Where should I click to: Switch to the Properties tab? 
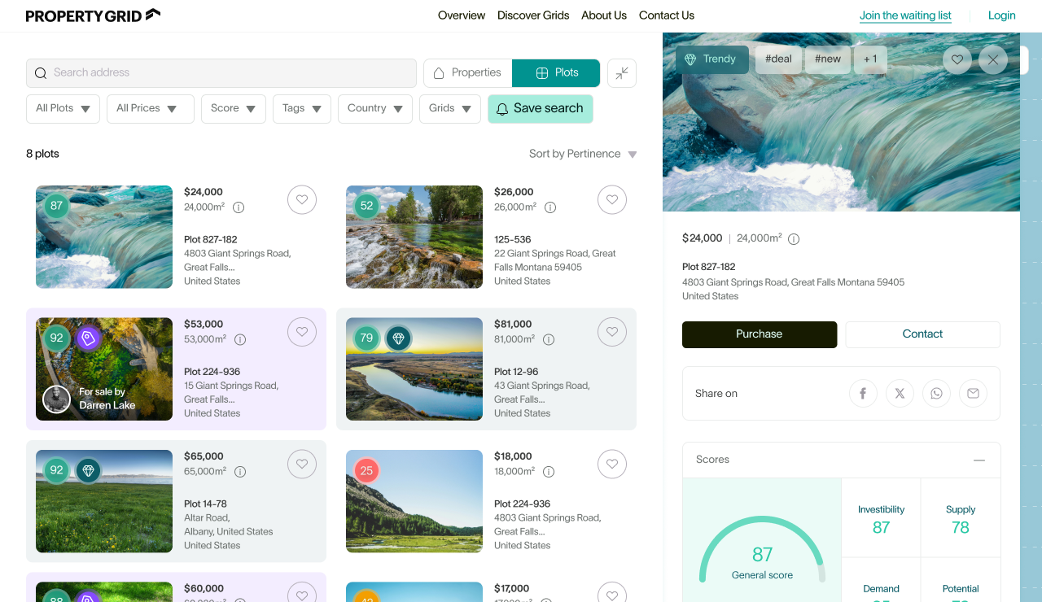468,73
